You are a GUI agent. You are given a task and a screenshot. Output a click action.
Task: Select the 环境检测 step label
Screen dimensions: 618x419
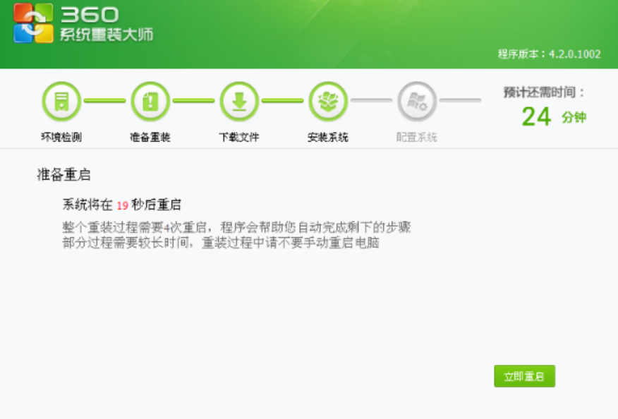point(61,137)
